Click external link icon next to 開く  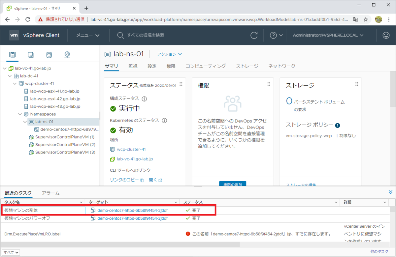click(160, 180)
